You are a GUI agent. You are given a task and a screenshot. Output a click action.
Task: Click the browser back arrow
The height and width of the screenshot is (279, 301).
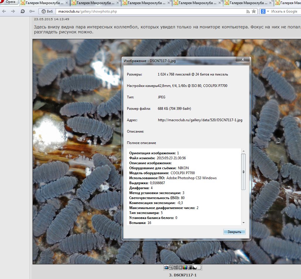click(x=4, y=11)
